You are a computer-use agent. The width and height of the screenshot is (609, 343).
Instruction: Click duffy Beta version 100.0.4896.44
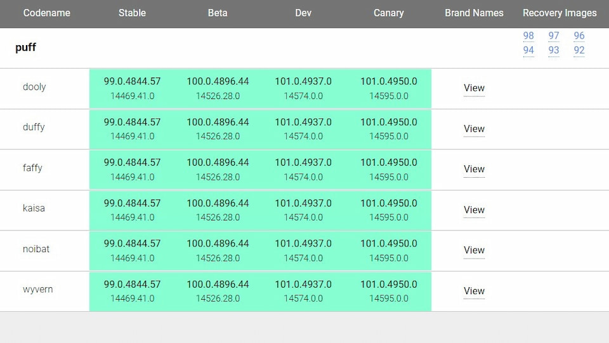coord(218,122)
